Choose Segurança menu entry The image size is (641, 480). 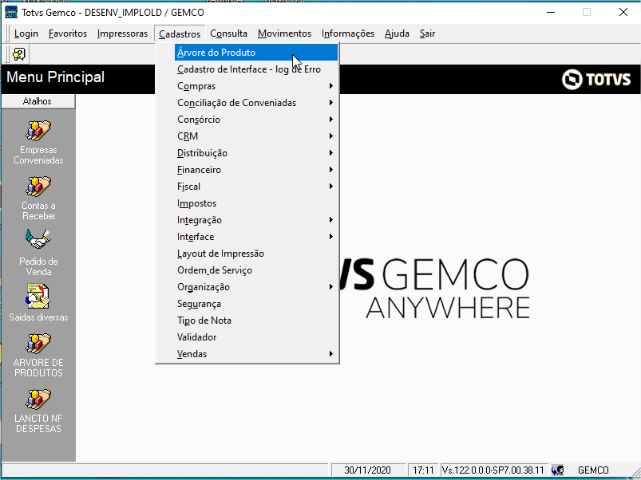coord(256,304)
